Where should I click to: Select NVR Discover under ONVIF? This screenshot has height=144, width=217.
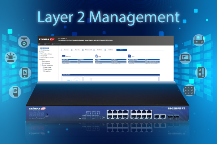tap(47, 63)
